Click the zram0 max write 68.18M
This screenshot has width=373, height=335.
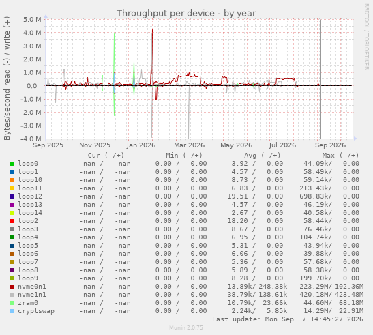[x=351, y=303]
